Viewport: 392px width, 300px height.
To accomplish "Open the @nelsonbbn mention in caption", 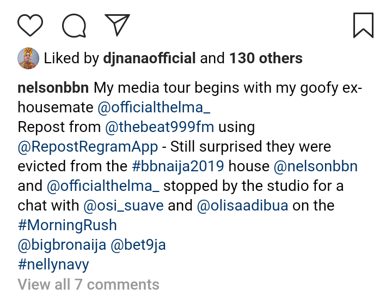I will (x=316, y=166).
